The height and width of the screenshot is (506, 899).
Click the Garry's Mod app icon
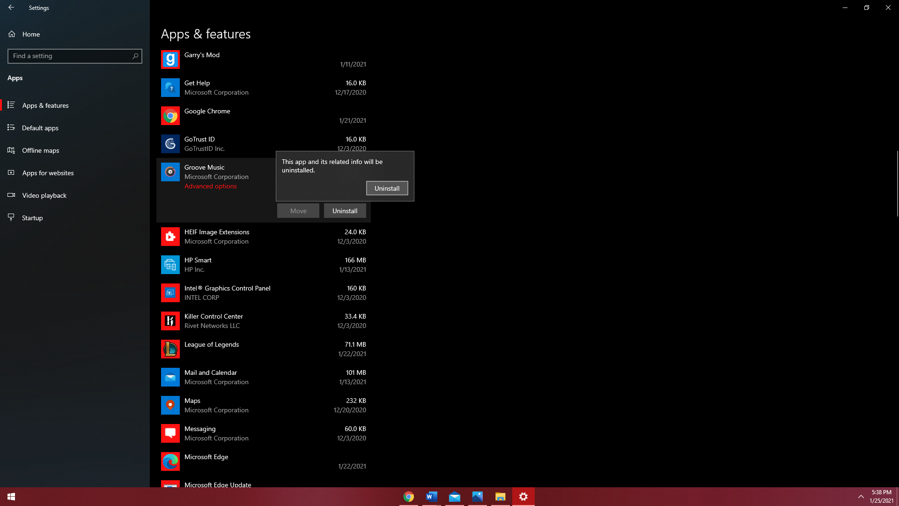[x=170, y=60]
